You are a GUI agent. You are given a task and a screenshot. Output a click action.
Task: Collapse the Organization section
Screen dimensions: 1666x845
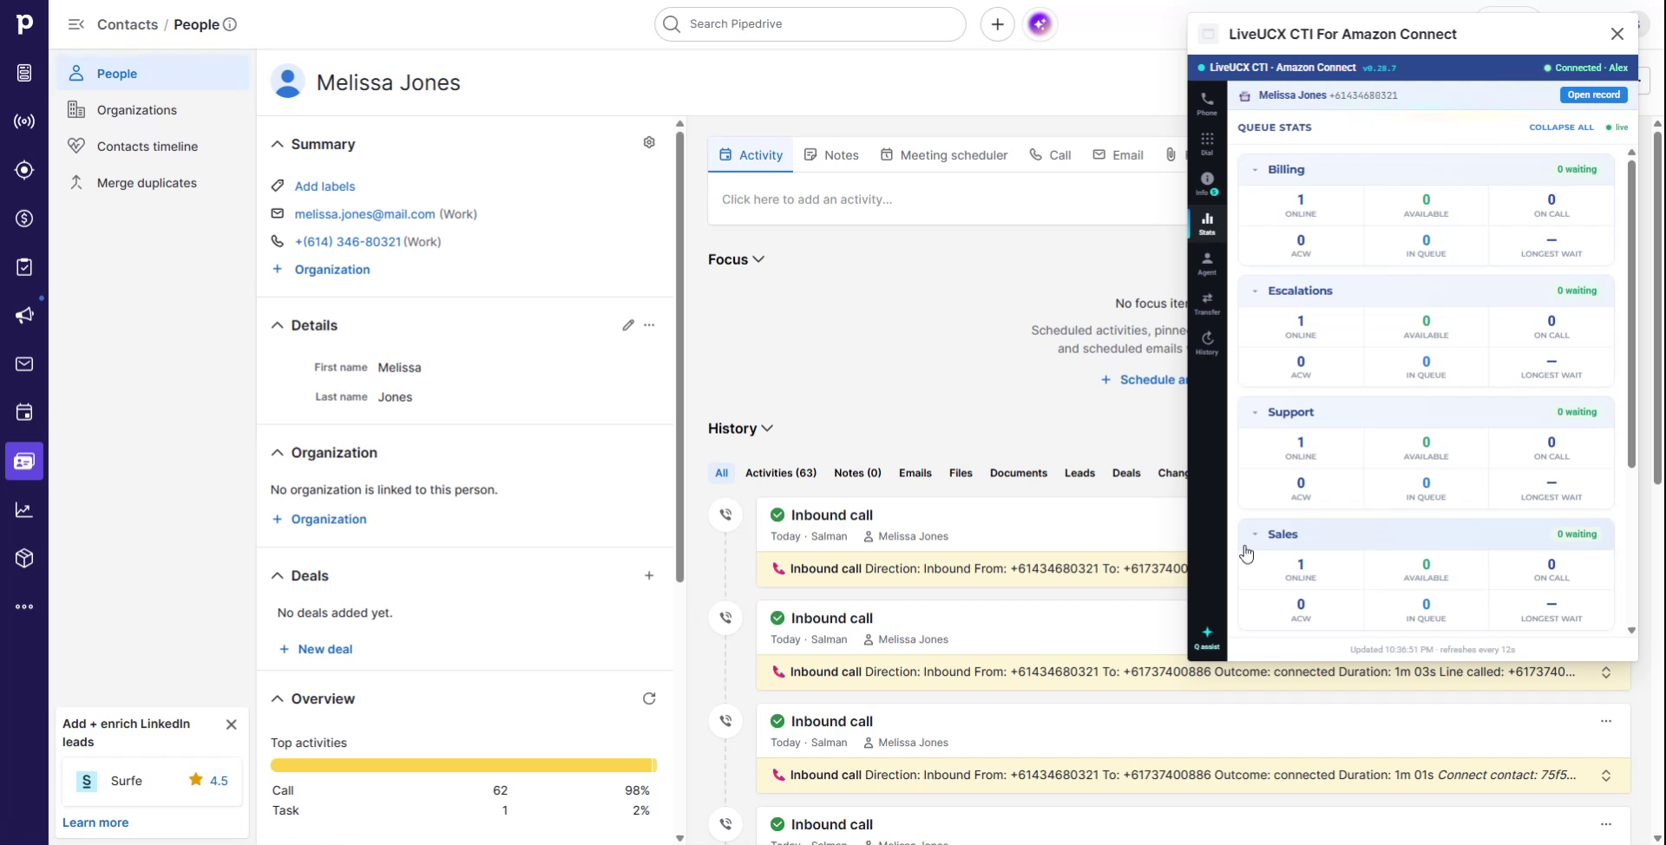(278, 453)
